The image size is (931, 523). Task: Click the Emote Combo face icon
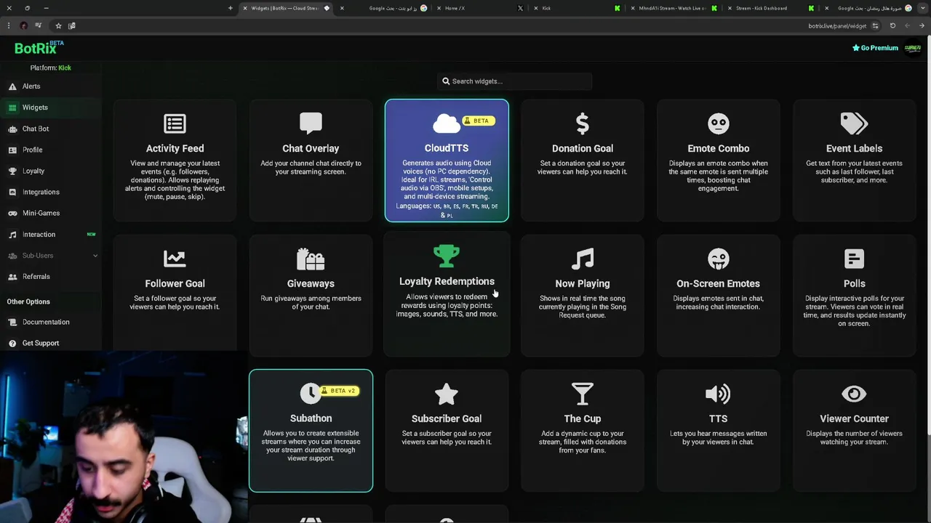(718, 123)
